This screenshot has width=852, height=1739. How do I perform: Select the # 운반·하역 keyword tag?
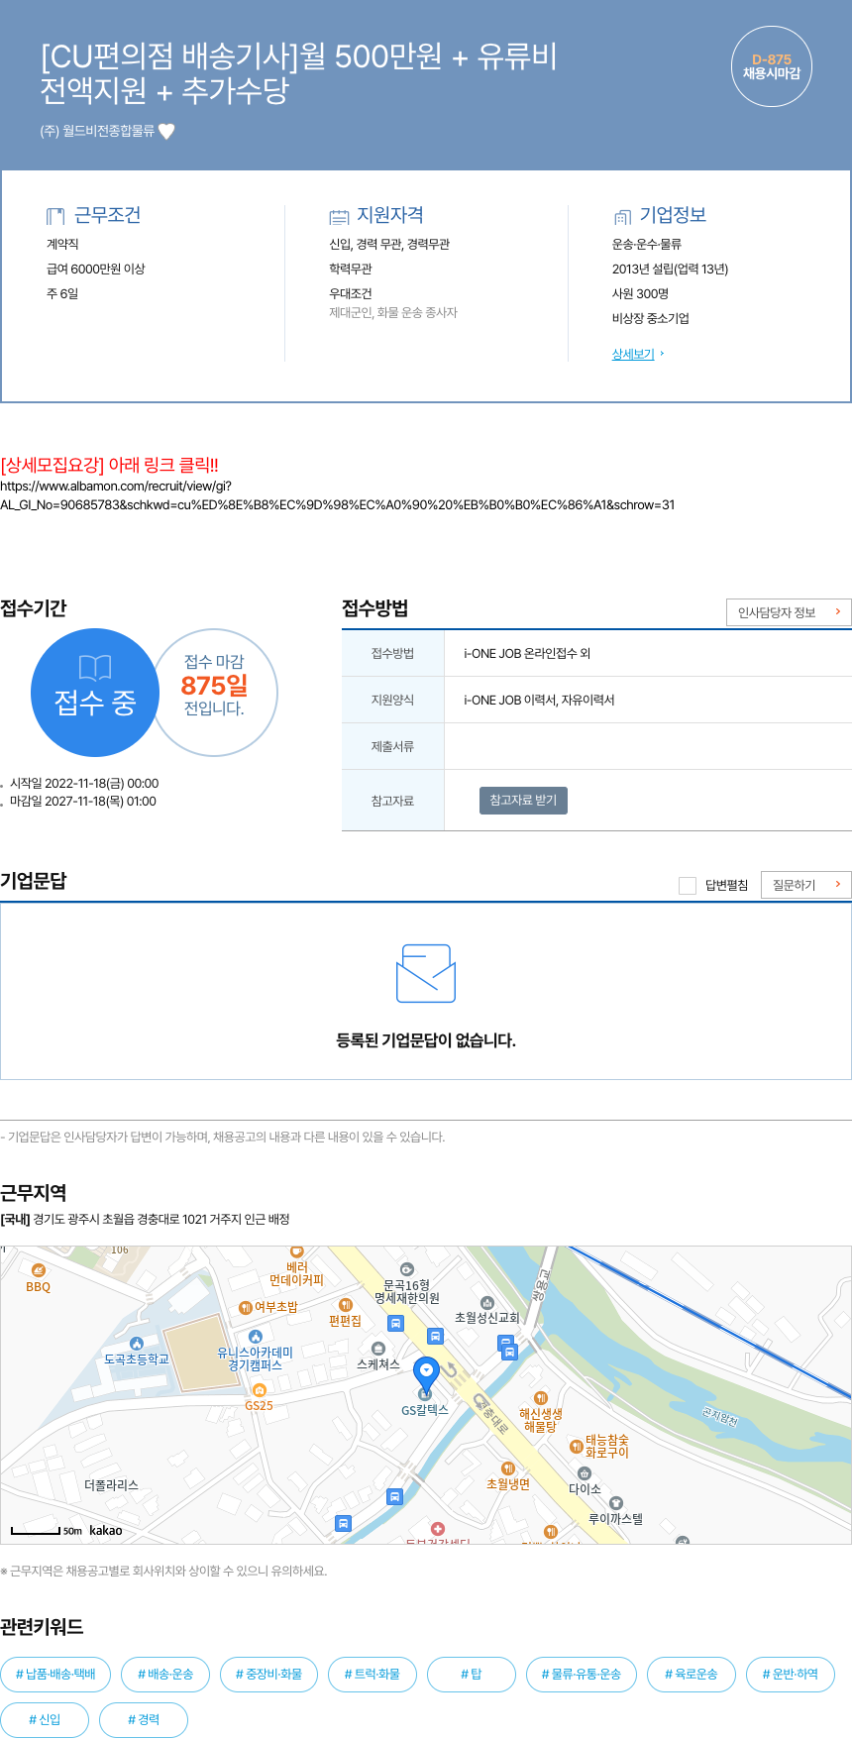[791, 1675]
